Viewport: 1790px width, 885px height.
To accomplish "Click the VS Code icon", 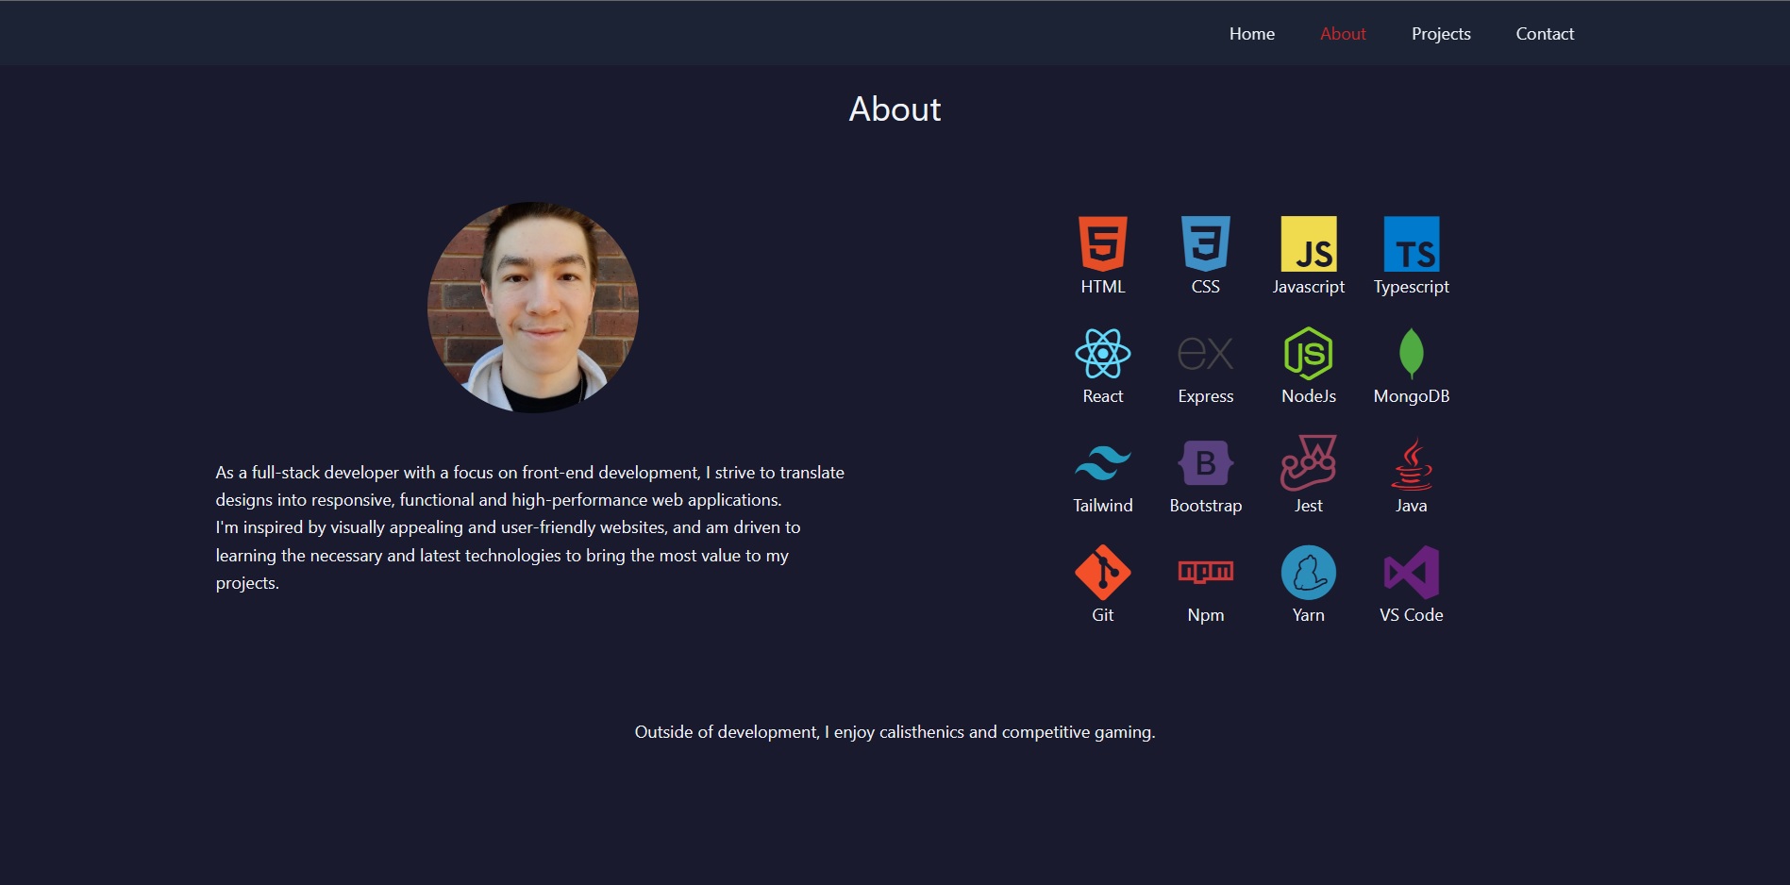I will (1411, 573).
